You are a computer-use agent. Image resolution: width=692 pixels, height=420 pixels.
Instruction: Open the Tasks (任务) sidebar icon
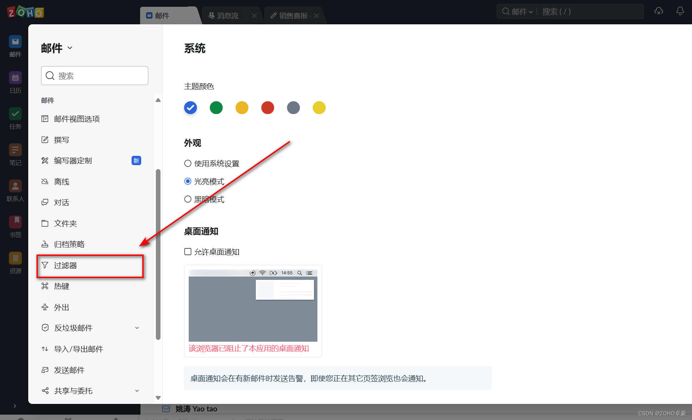click(x=15, y=114)
